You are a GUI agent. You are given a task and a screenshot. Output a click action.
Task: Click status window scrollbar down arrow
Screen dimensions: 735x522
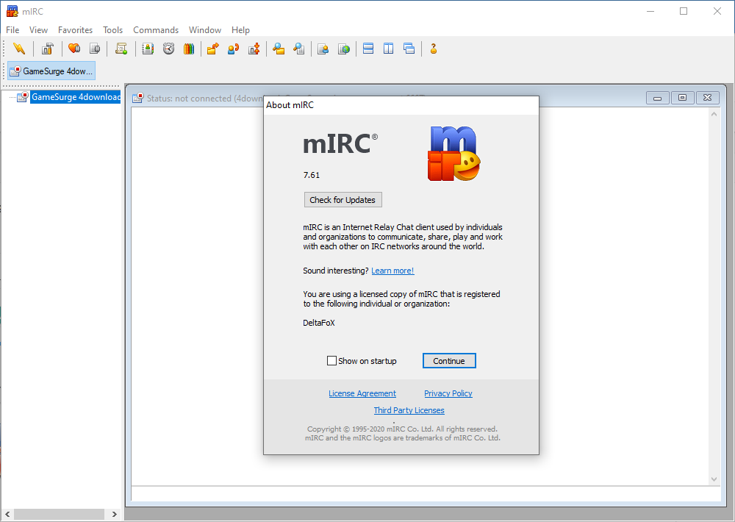(x=714, y=479)
